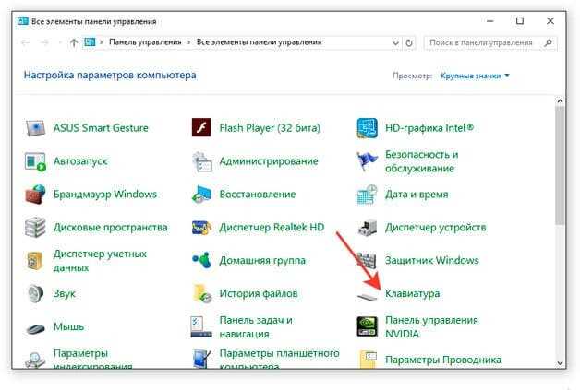Open the Автозапуск link

point(80,161)
